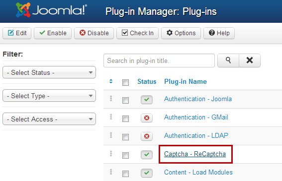Viewport: 282px width, 181px height.
Task: Check the Captcha - ReCaptcha row checkbox
Action: click(x=125, y=155)
